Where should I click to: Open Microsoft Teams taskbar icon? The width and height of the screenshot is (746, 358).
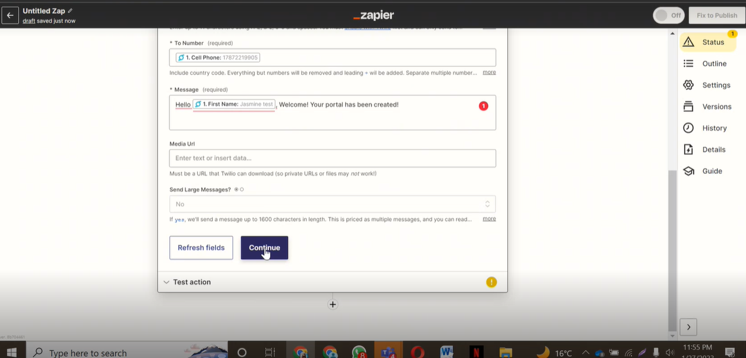pos(388,352)
